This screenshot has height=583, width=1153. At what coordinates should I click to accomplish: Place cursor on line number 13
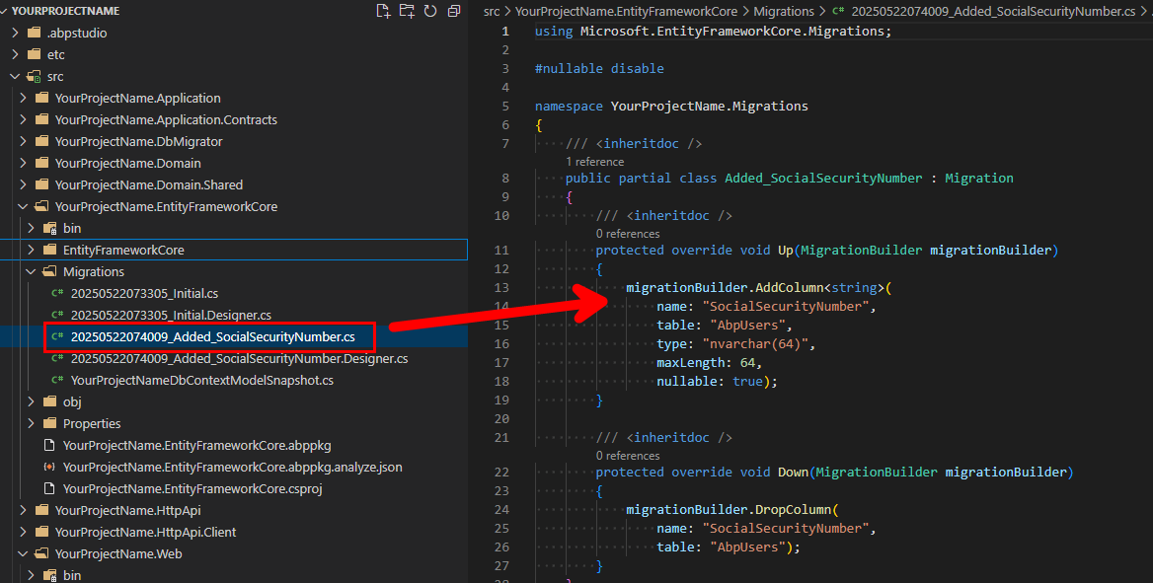[502, 288]
